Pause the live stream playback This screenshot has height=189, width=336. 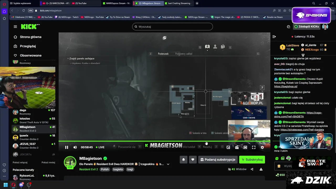point(67,147)
